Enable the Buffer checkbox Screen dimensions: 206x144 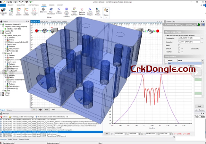click(x=179, y=45)
